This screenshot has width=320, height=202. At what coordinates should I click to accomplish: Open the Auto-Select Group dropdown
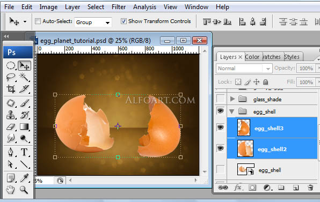pyautogui.click(x=93, y=23)
